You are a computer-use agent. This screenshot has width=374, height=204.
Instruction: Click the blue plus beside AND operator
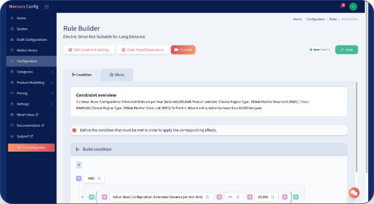(79, 178)
